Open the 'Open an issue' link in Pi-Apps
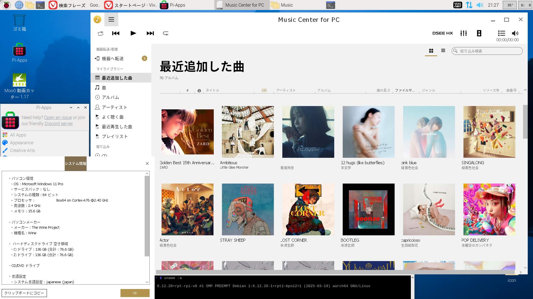This screenshot has height=299, width=533. (58, 117)
